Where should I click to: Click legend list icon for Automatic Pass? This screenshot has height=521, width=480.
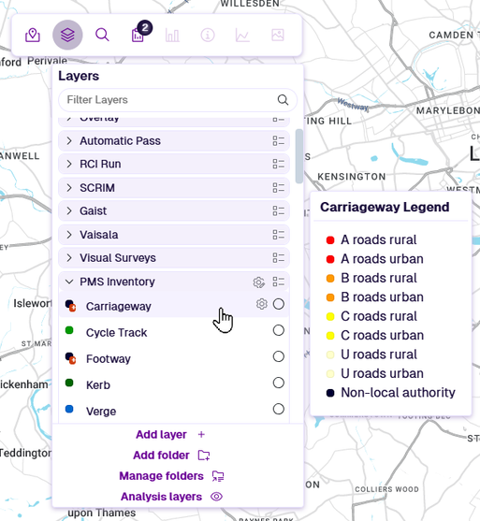[x=279, y=141]
